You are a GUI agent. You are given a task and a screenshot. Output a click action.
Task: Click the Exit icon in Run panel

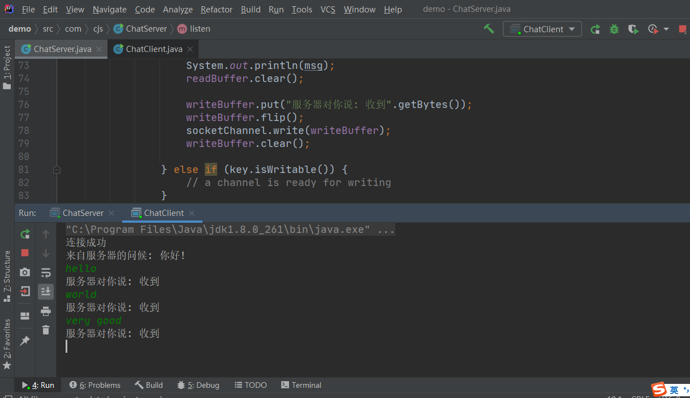click(x=25, y=292)
